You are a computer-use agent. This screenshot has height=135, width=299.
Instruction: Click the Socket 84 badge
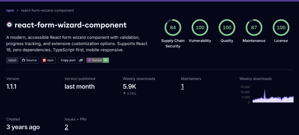(98, 60)
